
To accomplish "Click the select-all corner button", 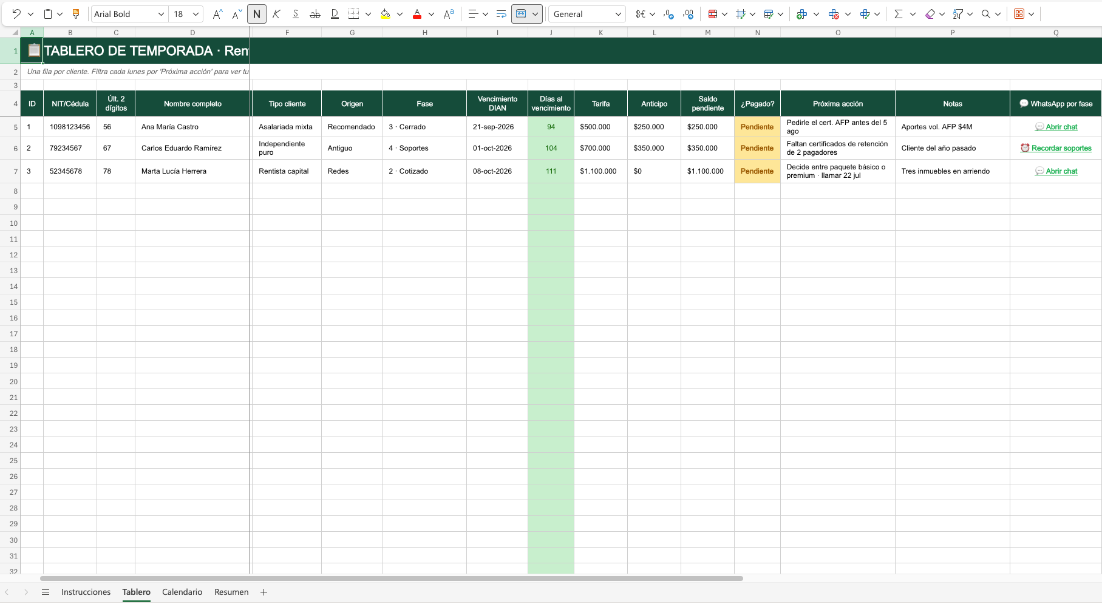I will (15, 32).
